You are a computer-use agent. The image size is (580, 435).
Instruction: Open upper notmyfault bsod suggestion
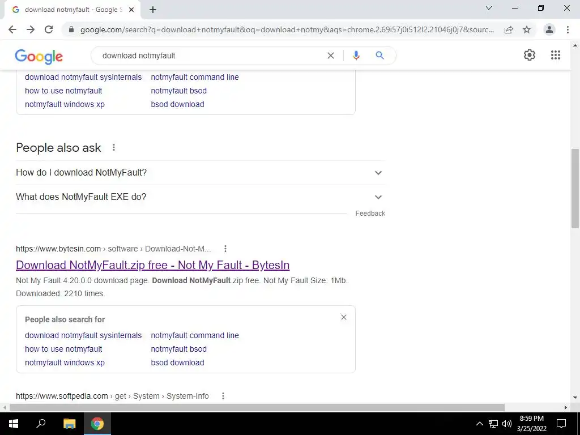(178, 91)
